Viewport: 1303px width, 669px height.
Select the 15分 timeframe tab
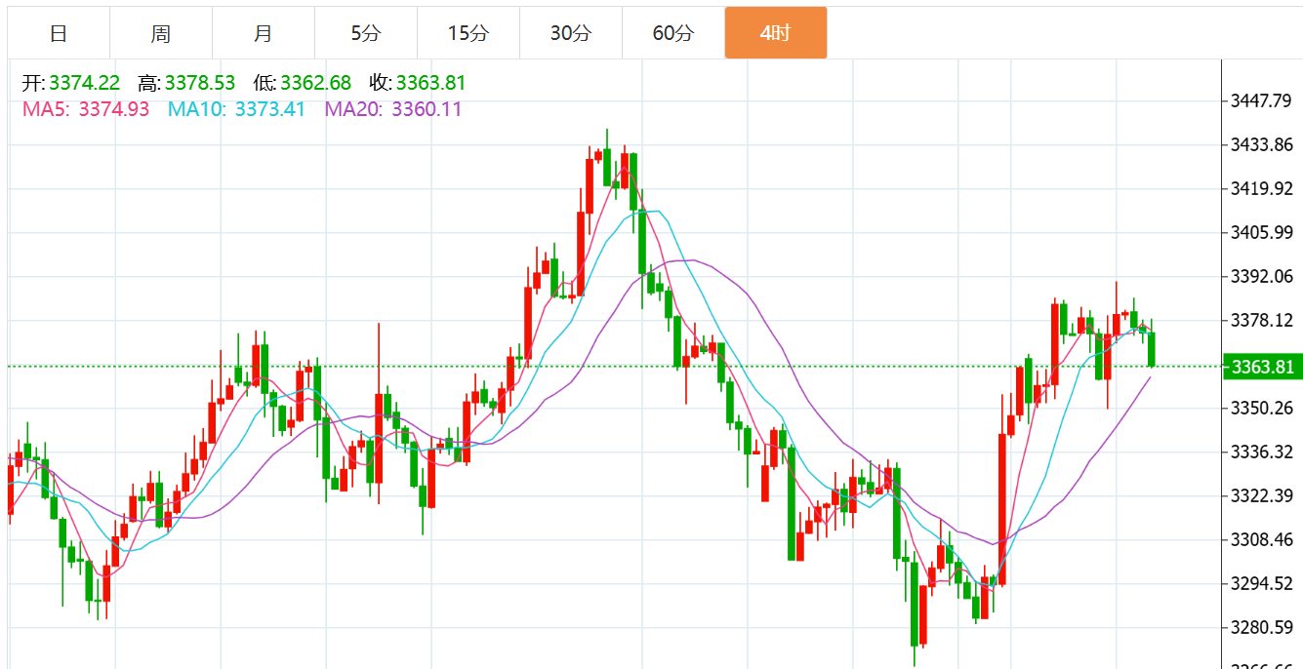[x=468, y=33]
